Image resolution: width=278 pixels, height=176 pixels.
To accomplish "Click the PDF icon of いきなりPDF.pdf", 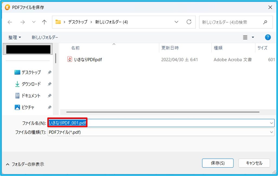I will [70, 59].
